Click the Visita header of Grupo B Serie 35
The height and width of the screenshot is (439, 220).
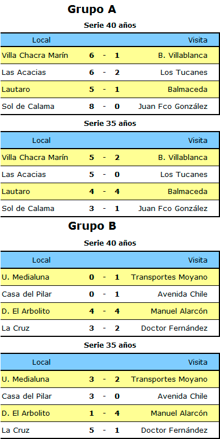pos(198,362)
